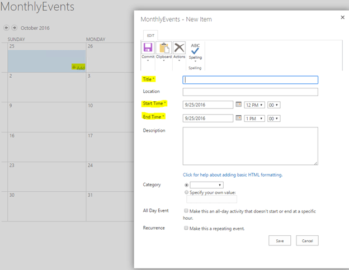Select calendar day 26
Viewport: 349px width, 270px height.
point(91,46)
